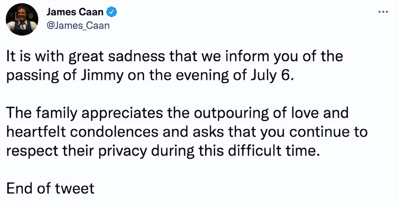Click the line starting "heartfelt condolences"
Screen dimensions: 398x206
[x=187, y=132]
